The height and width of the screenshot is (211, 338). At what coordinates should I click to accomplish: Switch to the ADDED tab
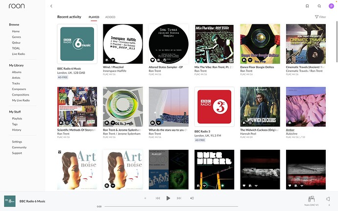pos(110,17)
